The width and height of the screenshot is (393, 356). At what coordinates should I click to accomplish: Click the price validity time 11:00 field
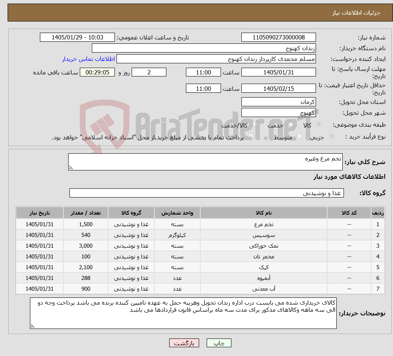click(x=203, y=88)
